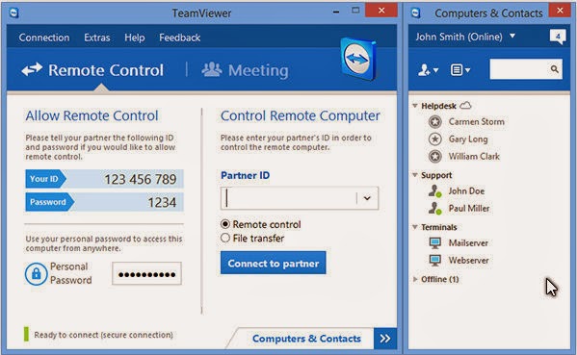Select contact William Clark
The image size is (577, 355).
(474, 156)
